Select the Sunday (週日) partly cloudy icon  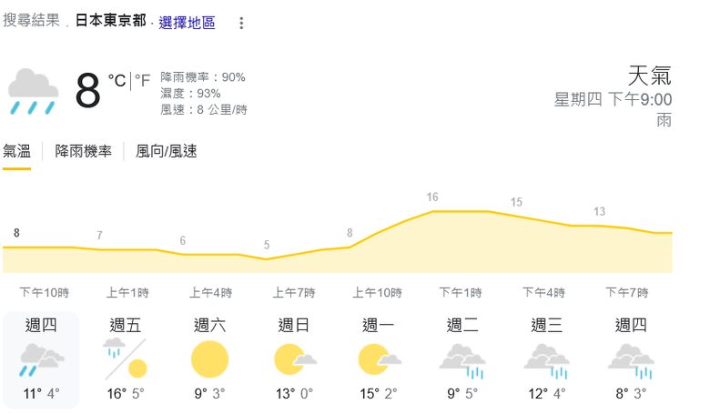coord(295,359)
